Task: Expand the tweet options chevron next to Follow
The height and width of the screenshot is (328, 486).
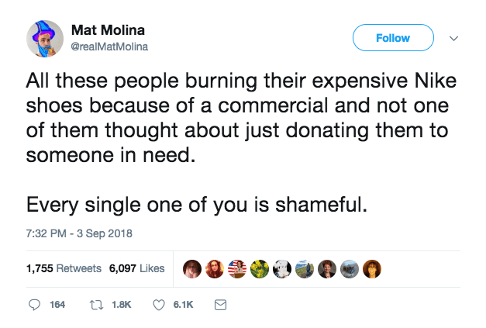Action: point(454,37)
